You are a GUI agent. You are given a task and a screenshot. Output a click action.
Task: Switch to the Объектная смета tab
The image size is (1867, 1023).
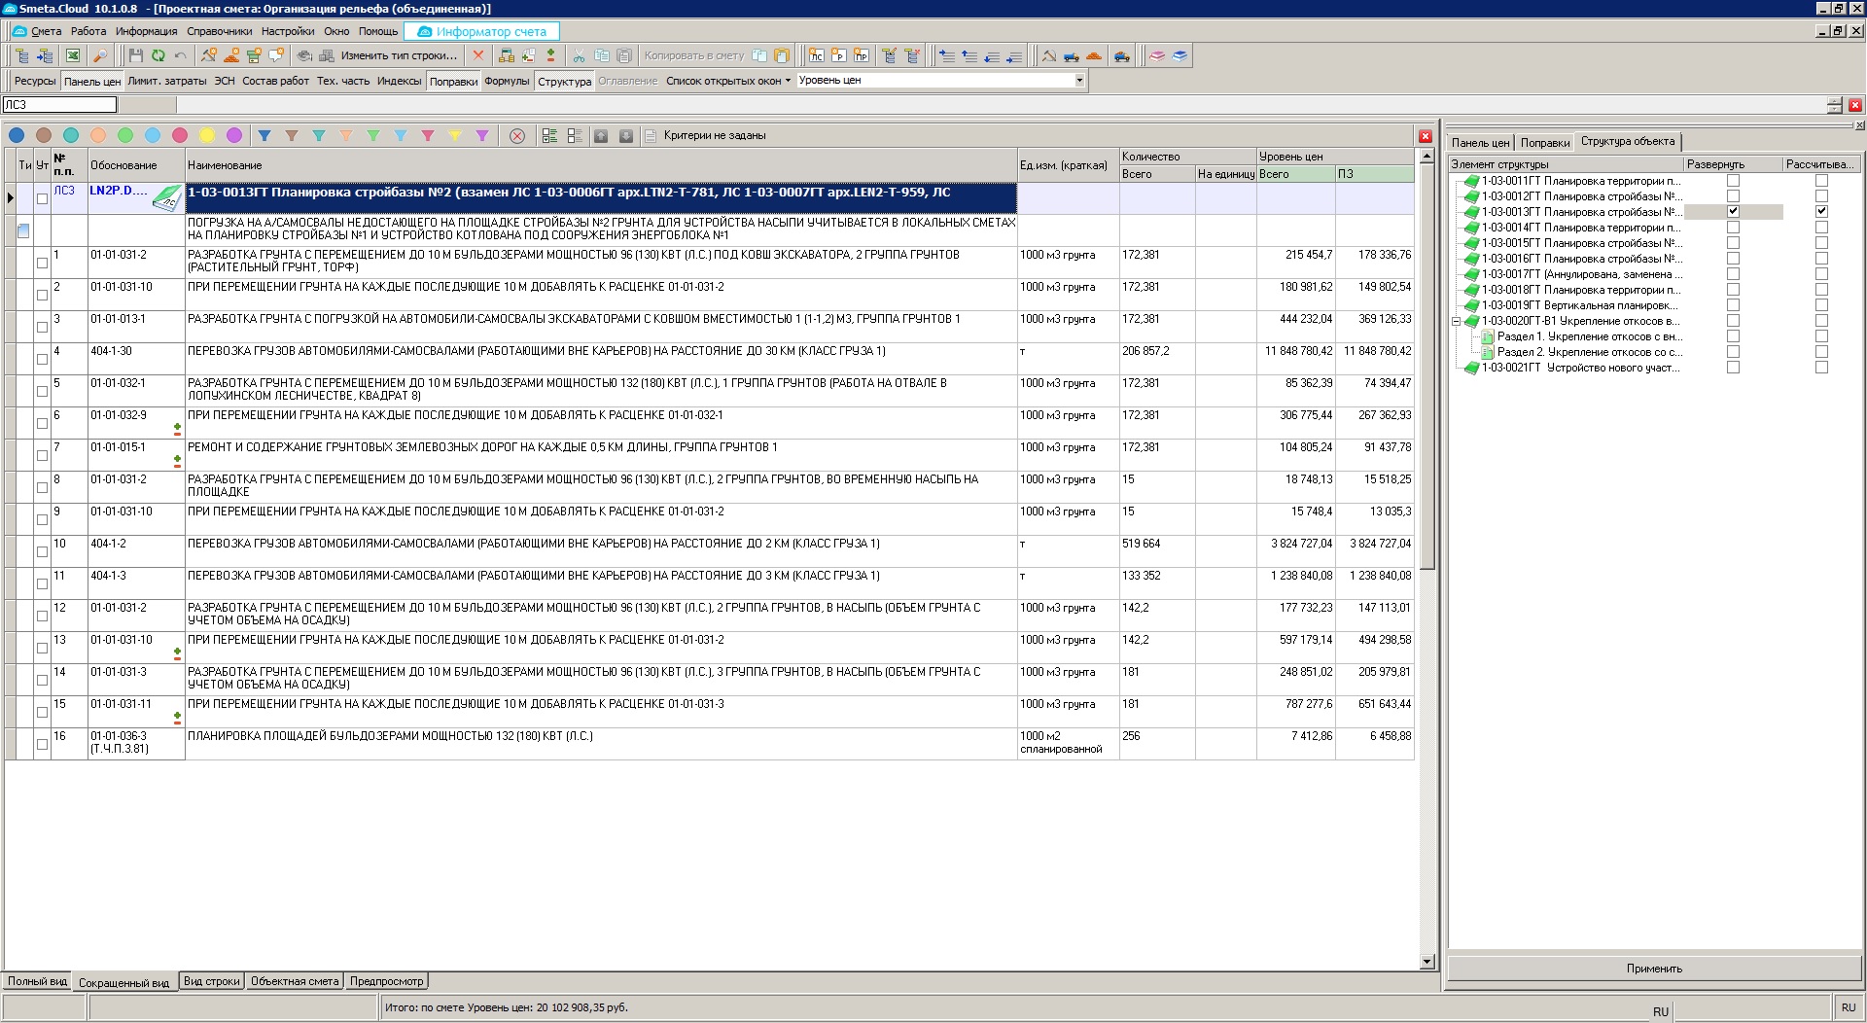(294, 981)
